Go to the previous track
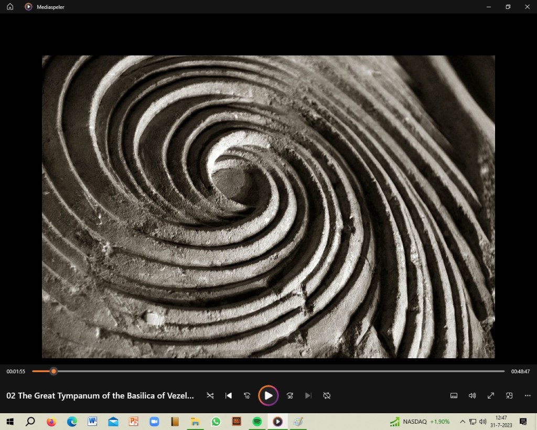 pyautogui.click(x=229, y=396)
